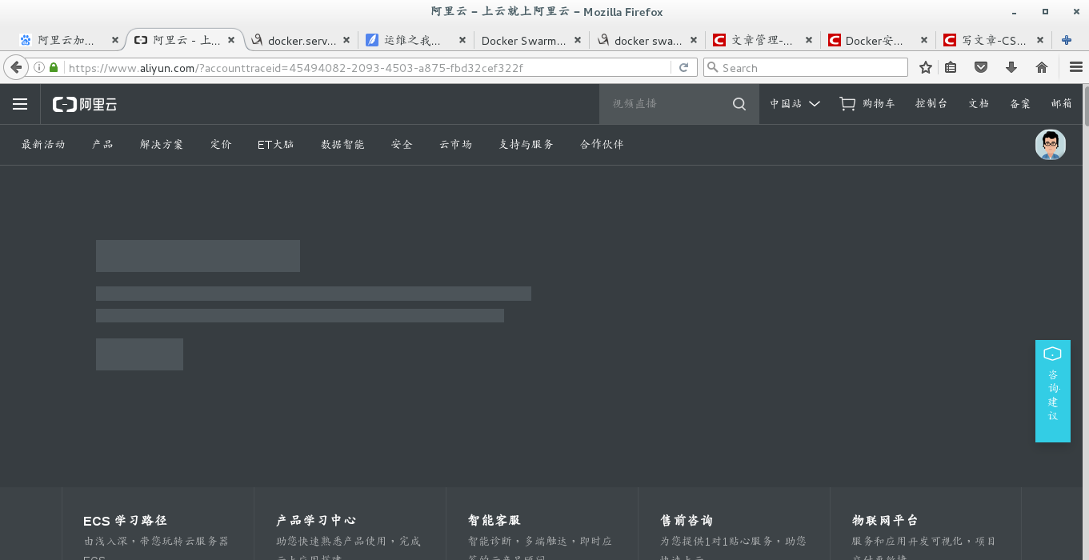Click the 控制台 console link

coord(931,104)
